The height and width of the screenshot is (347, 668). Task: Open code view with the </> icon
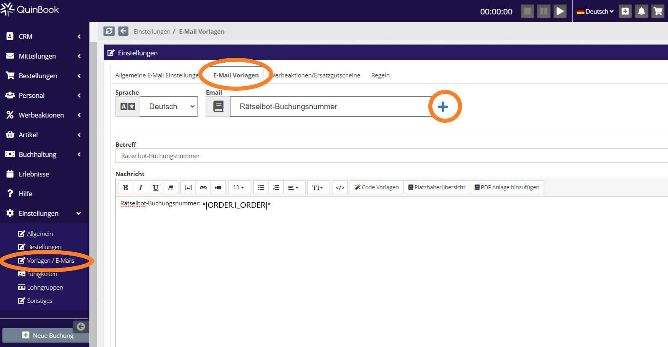point(340,187)
